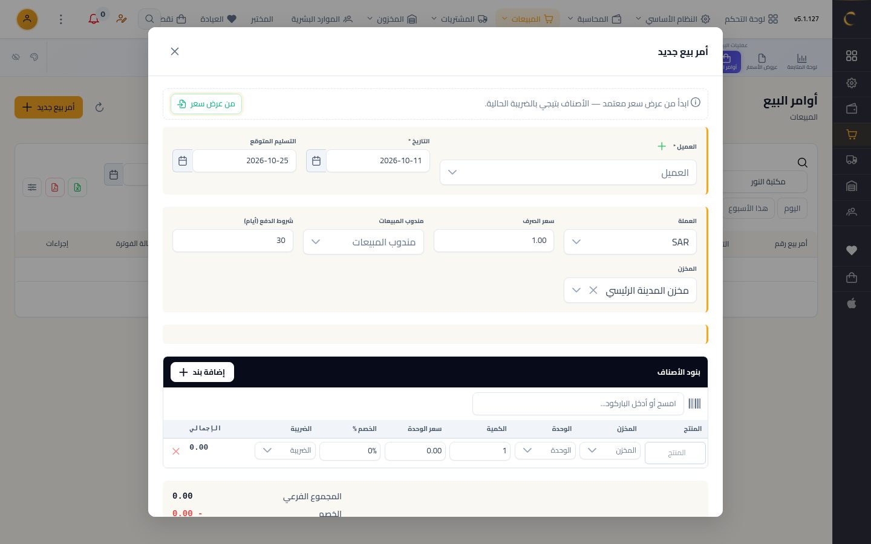Screen dimensions: 871x544
Task: Click the sidebar settings gear icon
Action: click(x=852, y=83)
